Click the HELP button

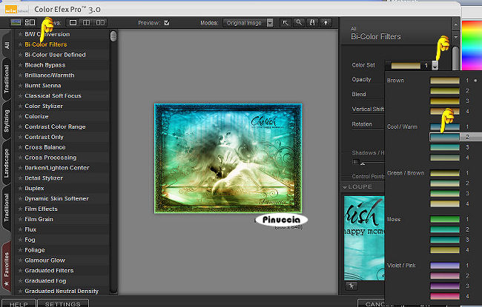tap(19, 303)
